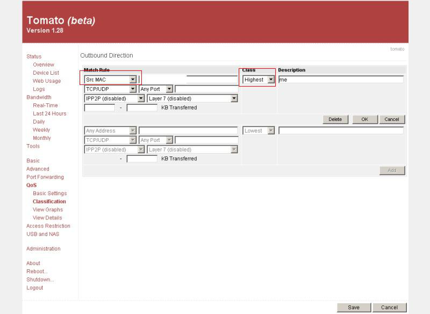This screenshot has height=314, width=430.
Task: Open the Lowest class dropdown in new rule
Action: coord(259,131)
